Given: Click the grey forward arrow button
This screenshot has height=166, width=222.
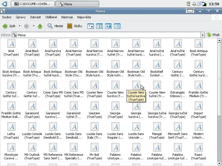Looking at the screenshot, I should [x=27, y=26].
